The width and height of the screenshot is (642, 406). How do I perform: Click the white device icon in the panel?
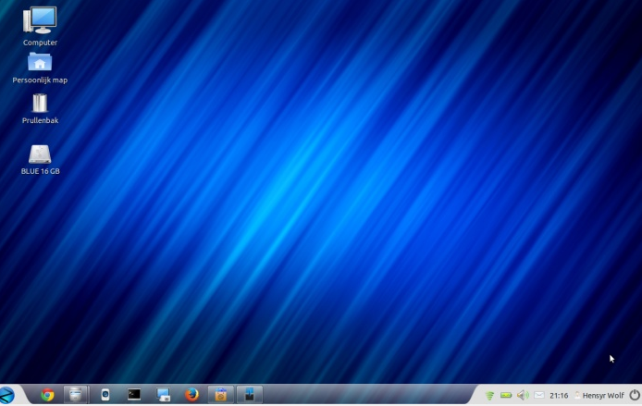click(x=105, y=395)
